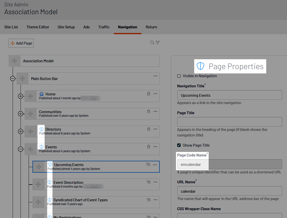Open the filter funnel icon
287x218 pixels.
click(x=157, y=43)
